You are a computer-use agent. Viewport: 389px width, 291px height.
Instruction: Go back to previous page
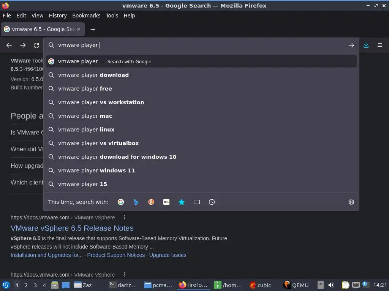pyautogui.click(x=9, y=45)
